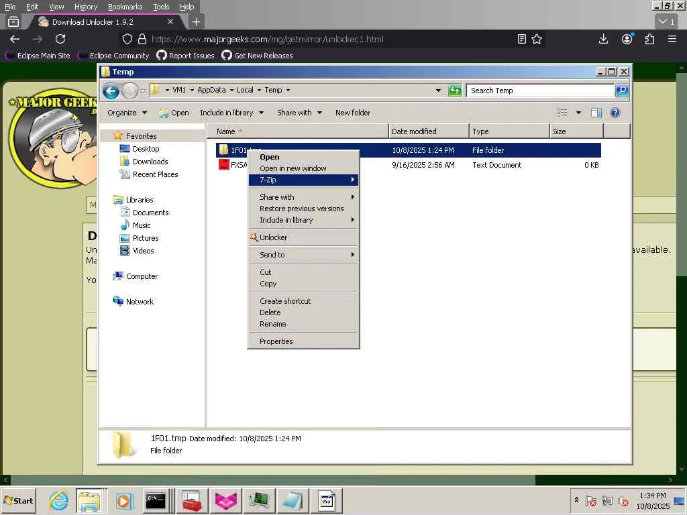Open the context menu Include in library submenu
The image size is (687, 515).
pos(303,220)
